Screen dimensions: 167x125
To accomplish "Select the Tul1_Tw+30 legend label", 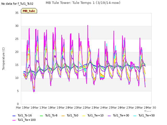I will point(121,115).
